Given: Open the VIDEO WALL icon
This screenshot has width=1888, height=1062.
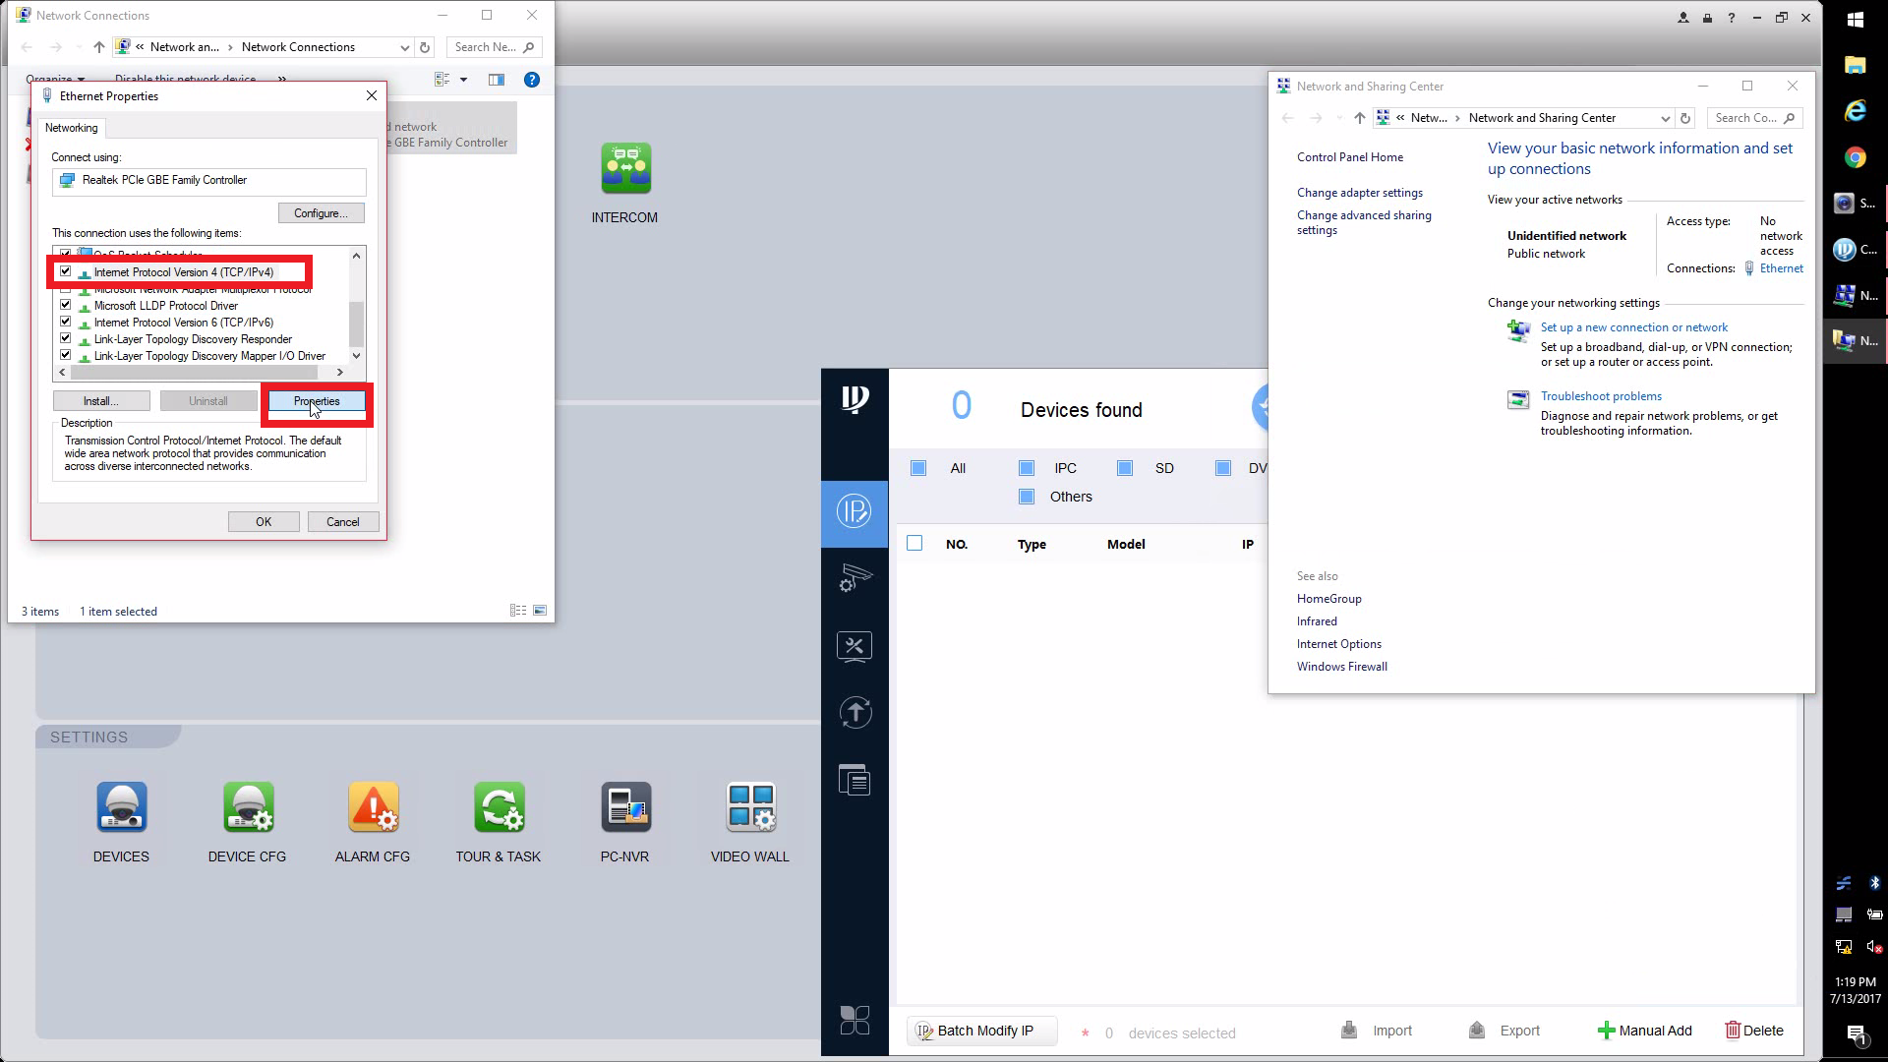Looking at the screenshot, I should 750,808.
